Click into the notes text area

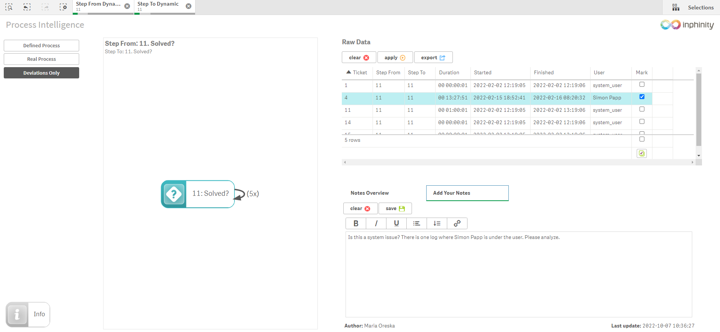point(519,274)
